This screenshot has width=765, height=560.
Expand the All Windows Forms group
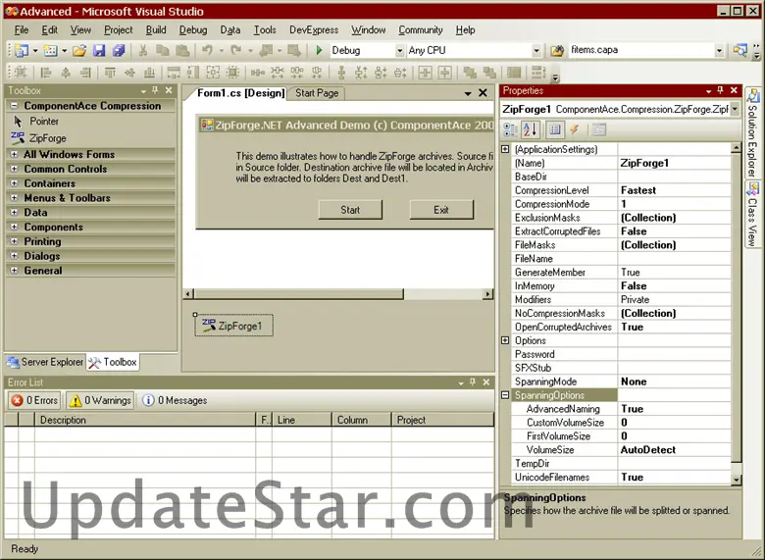coord(14,154)
